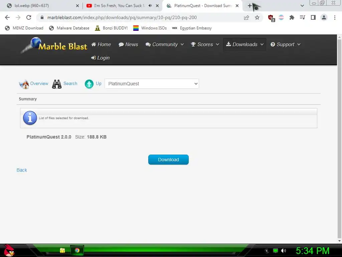Close the PlatinumQuest Download Summary tab

click(237, 6)
